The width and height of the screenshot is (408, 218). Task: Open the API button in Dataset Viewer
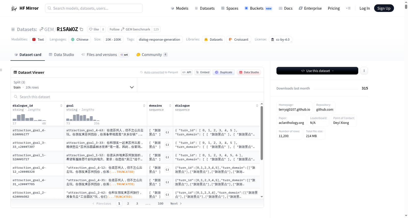tap(187, 72)
